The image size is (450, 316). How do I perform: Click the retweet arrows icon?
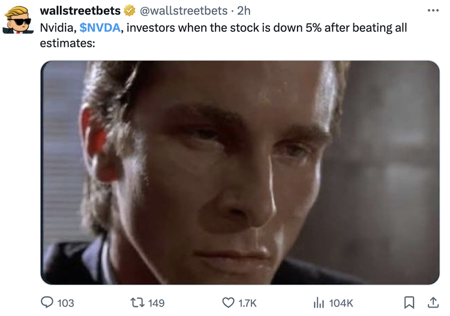137,303
